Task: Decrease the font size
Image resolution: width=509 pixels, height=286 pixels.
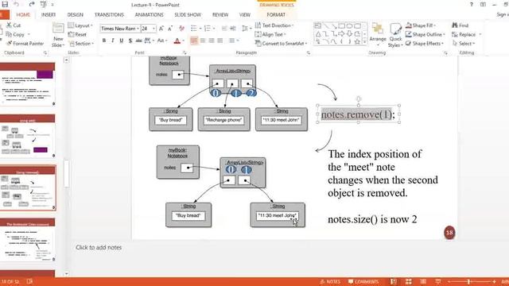Action: (169, 29)
